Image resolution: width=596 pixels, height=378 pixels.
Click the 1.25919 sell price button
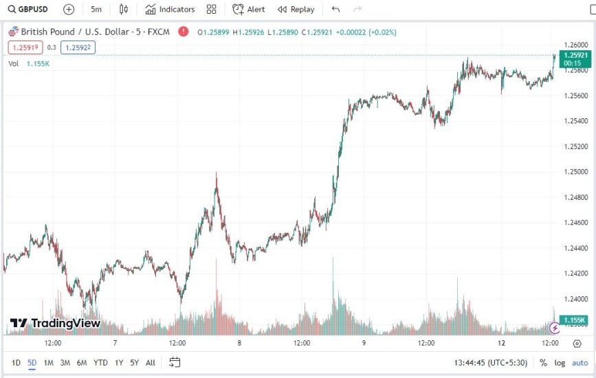pos(25,47)
